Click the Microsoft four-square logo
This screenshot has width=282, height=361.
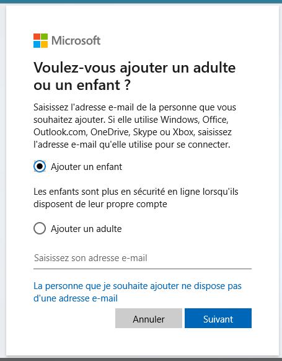pyautogui.click(x=40, y=40)
